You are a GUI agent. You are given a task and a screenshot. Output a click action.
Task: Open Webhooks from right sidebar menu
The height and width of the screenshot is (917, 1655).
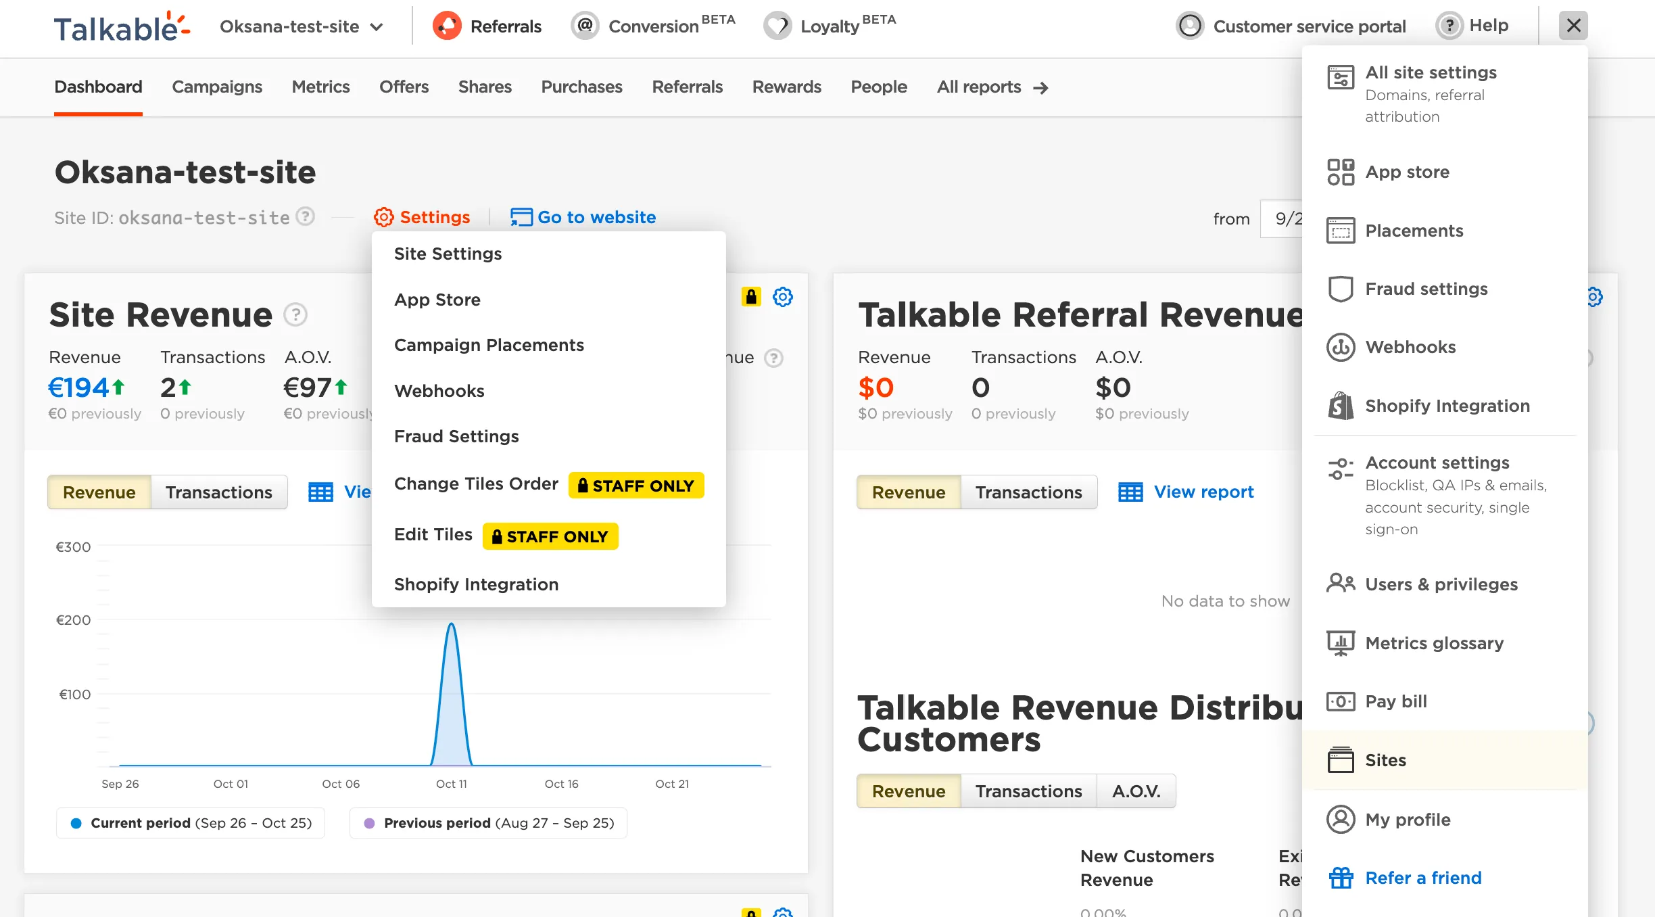[1410, 347]
